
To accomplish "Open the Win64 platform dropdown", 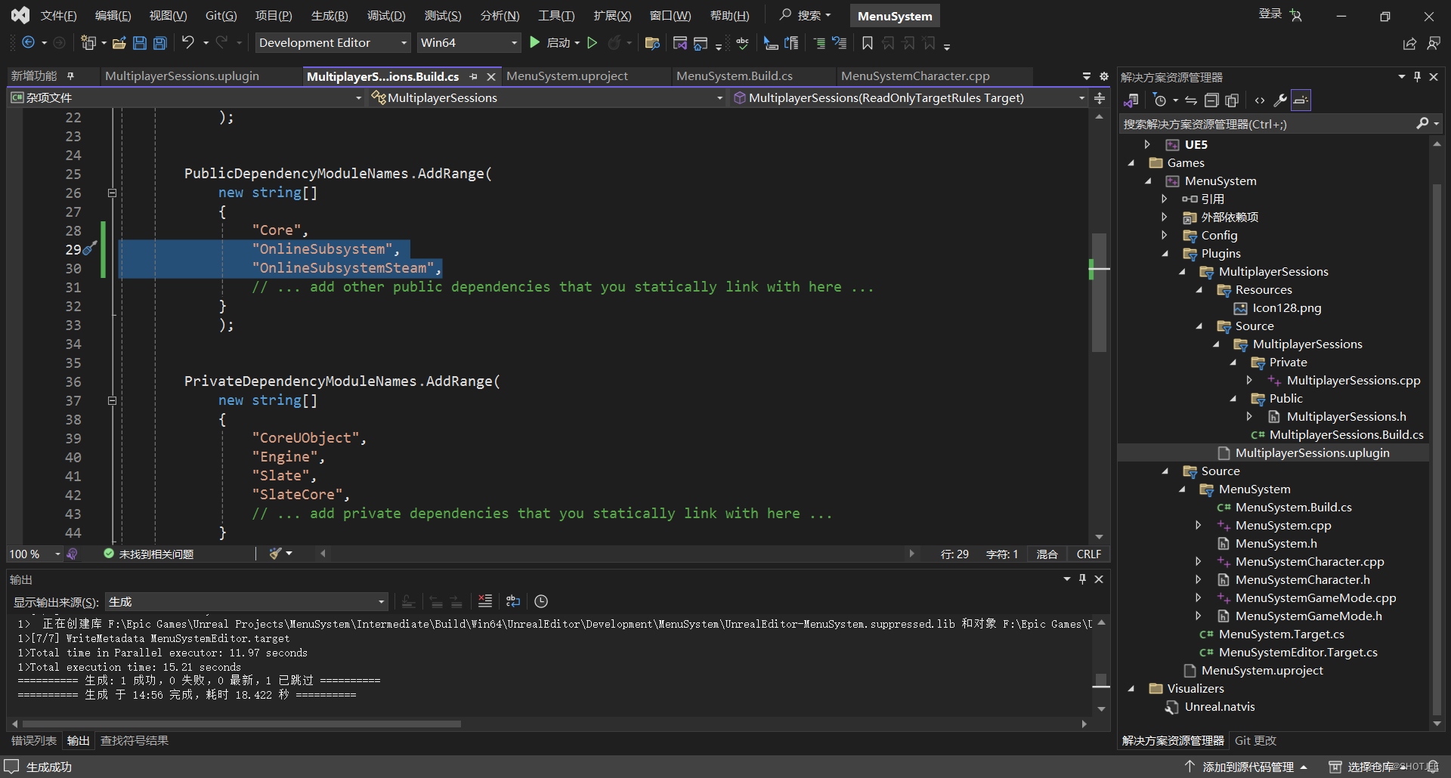I will [469, 42].
